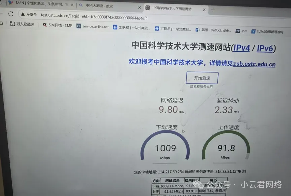Open the zsb.ustc.edu.cn link
This screenshot has width=291, height=196.
(x=254, y=64)
